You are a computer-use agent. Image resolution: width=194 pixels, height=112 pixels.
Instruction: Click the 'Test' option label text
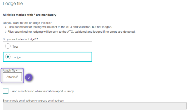pyautogui.click(x=15, y=47)
